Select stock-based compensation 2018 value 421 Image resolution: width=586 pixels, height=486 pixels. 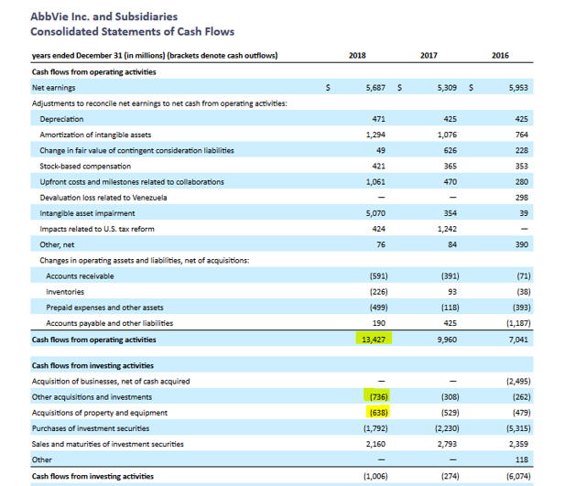pos(378,166)
